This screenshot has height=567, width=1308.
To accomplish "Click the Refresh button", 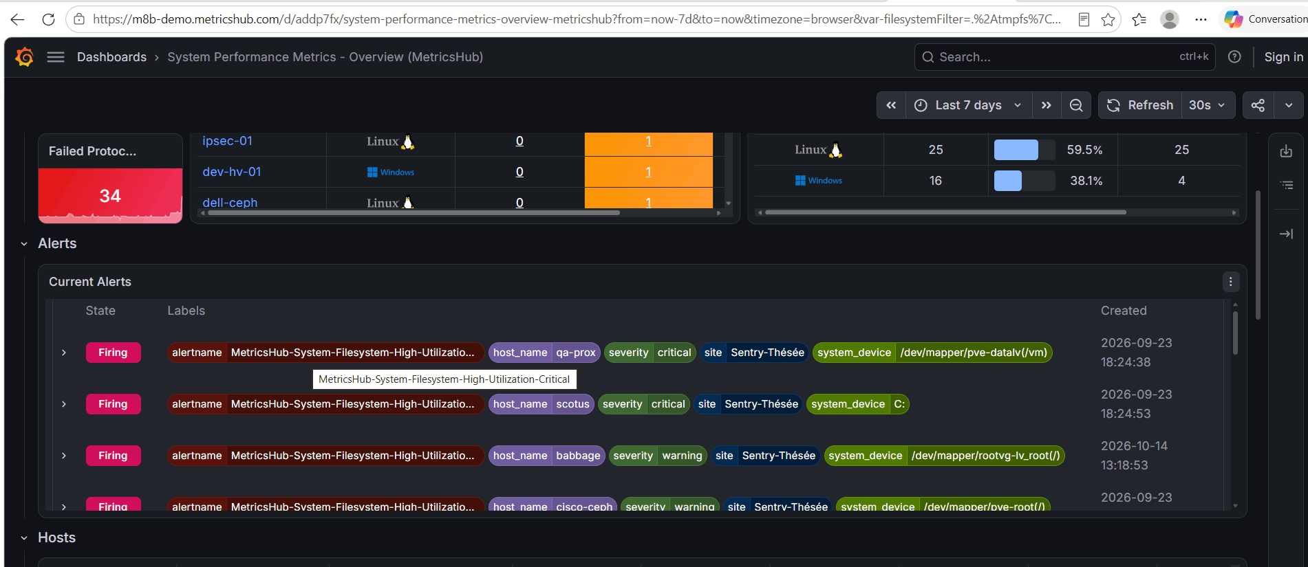I will [1140, 105].
